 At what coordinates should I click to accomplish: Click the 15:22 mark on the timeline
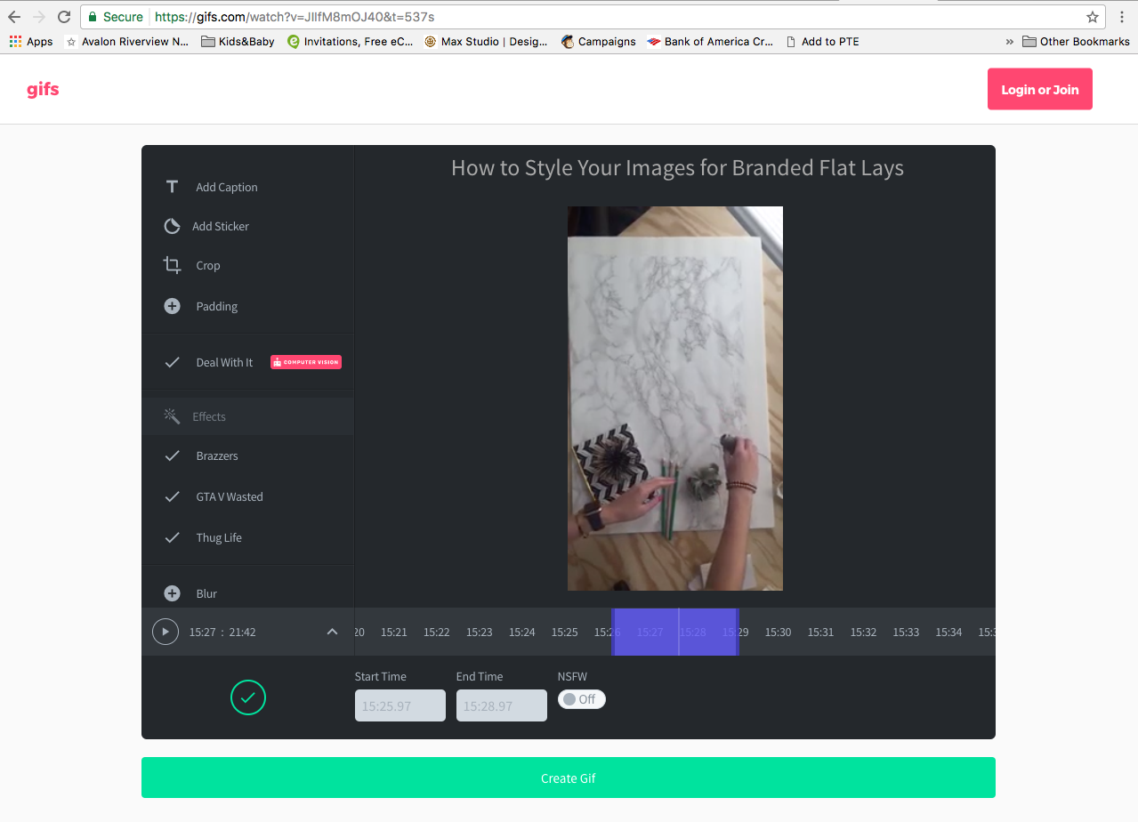[437, 632]
